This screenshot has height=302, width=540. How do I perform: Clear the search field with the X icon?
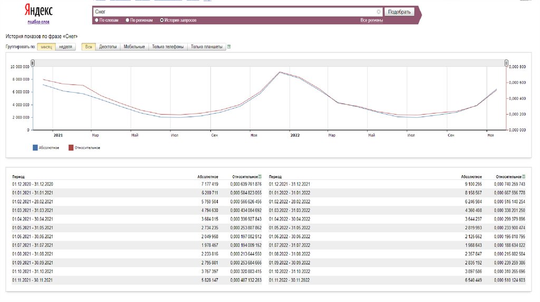click(379, 12)
